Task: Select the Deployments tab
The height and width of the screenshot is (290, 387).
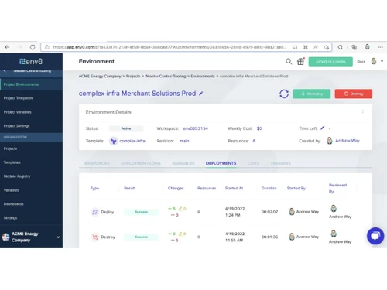Action: (x=221, y=163)
